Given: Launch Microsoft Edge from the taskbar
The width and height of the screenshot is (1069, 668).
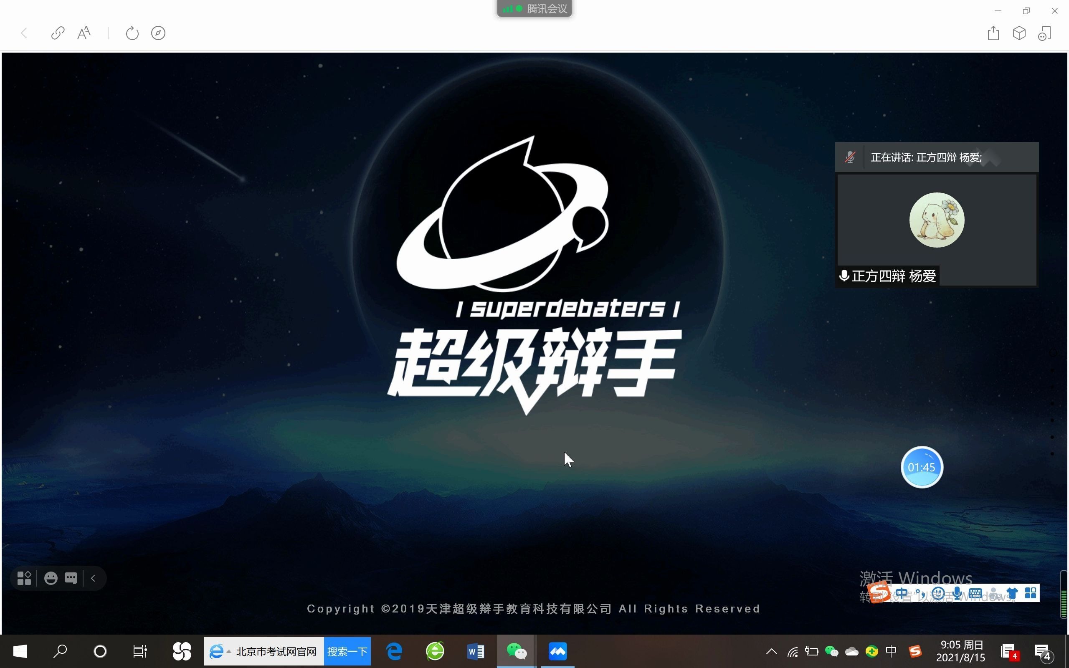Looking at the screenshot, I should [x=394, y=651].
